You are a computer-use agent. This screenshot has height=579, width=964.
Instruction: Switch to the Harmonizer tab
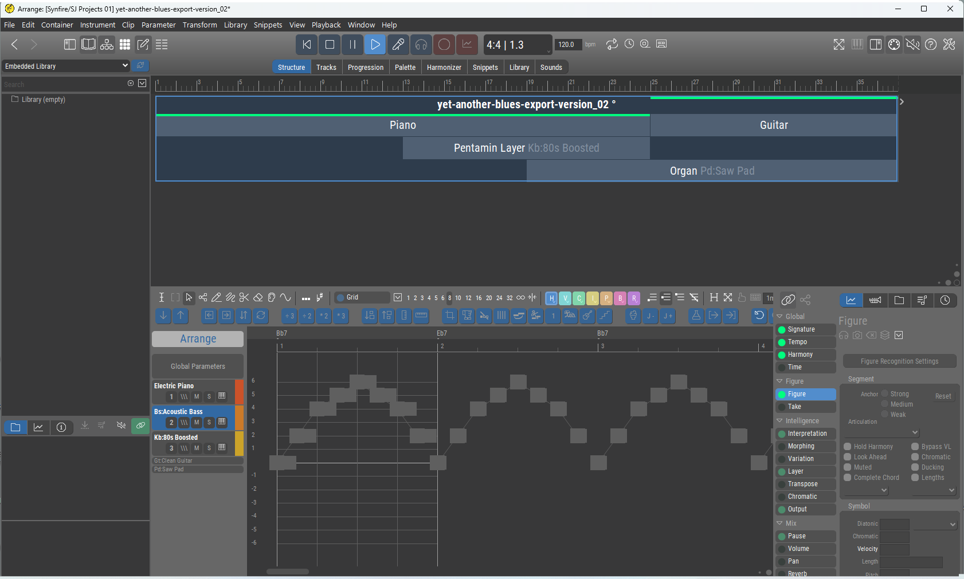pos(444,67)
